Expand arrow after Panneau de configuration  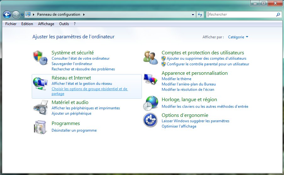point(84,14)
